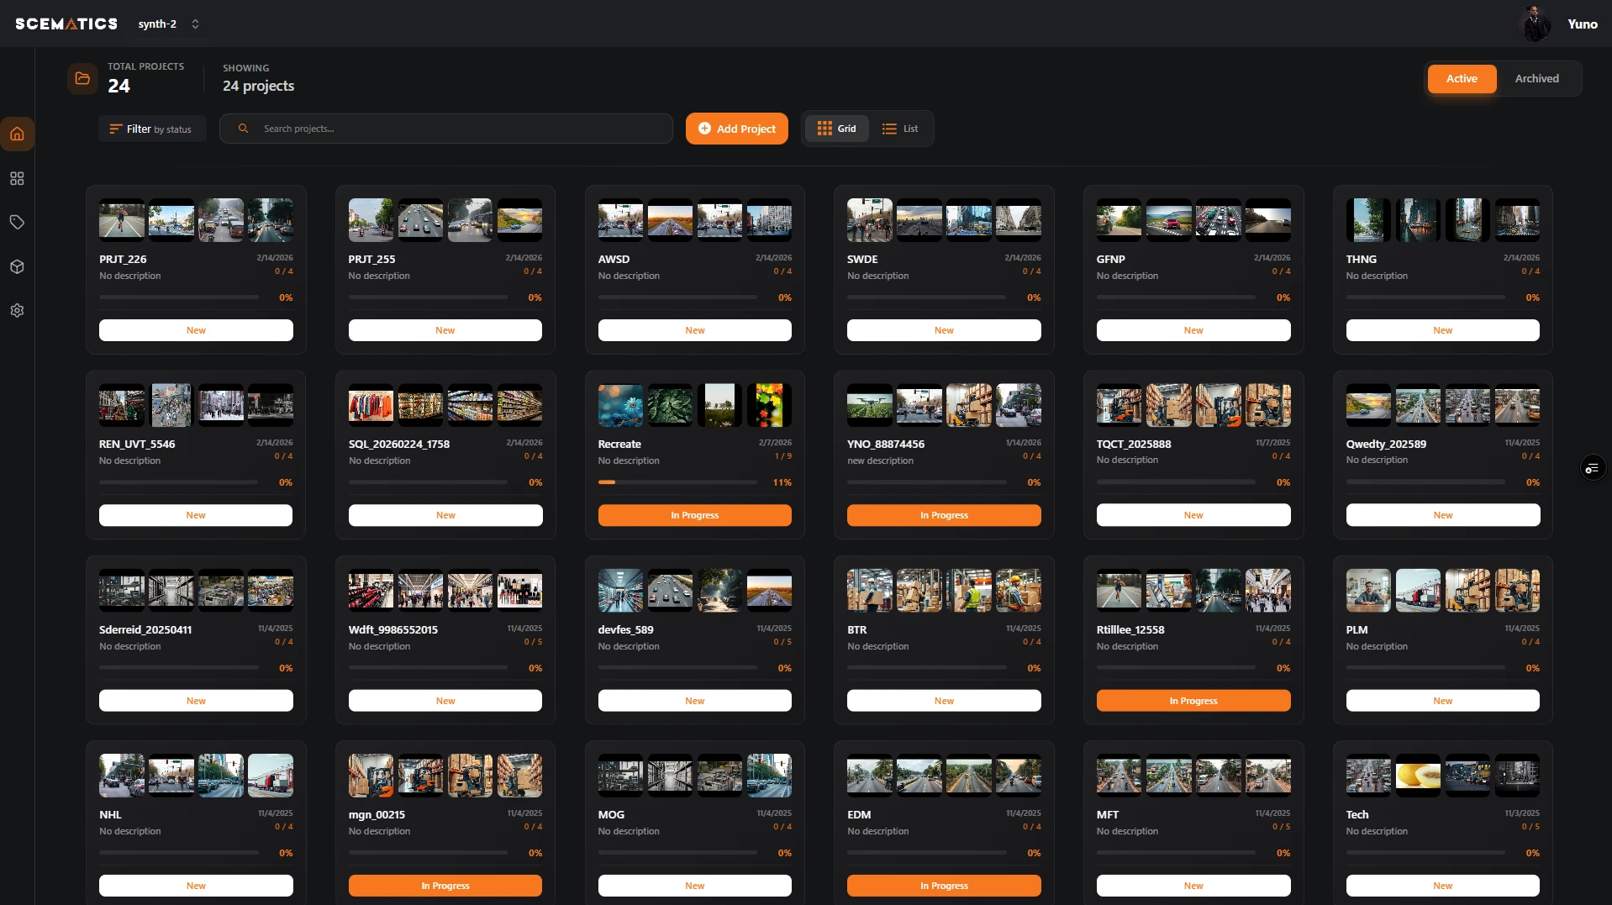Expand the synth-2 workspace selector
Screen dimensions: 1612x905
(169, 24)
